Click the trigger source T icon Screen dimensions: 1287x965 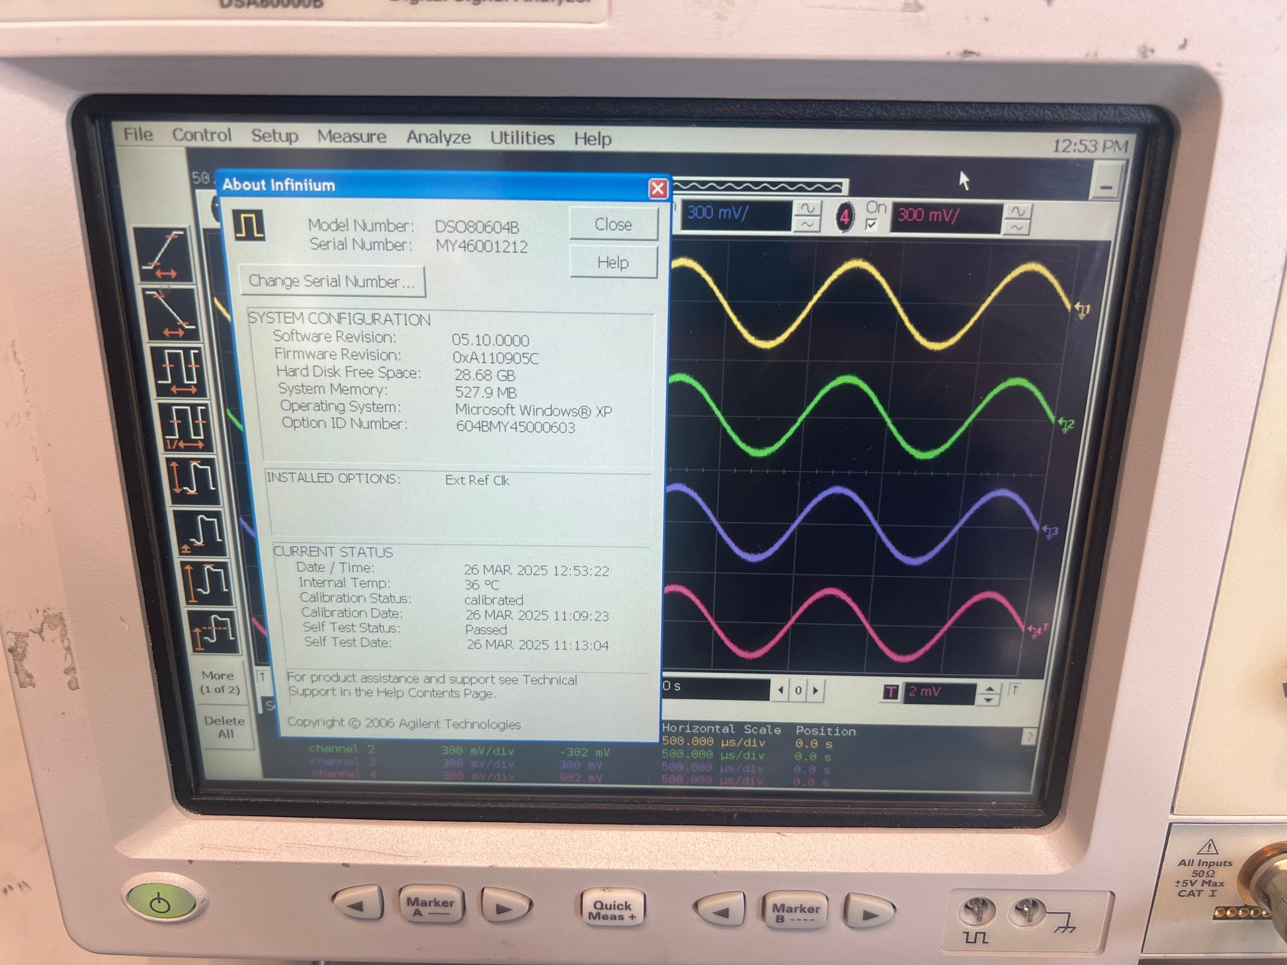pyautogui.click(x=890, y=692)
